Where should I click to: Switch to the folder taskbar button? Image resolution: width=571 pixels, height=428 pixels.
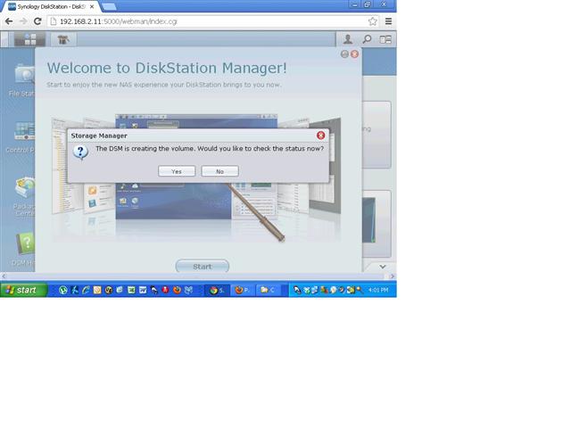[x=269, y=290]
